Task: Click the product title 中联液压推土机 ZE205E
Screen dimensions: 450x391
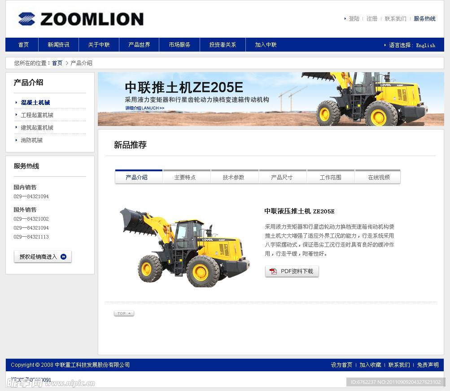Action: 299,212
